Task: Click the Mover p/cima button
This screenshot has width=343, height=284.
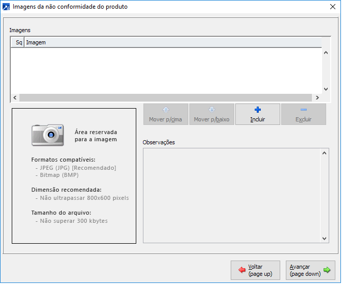Action: [x=166, y=115]
